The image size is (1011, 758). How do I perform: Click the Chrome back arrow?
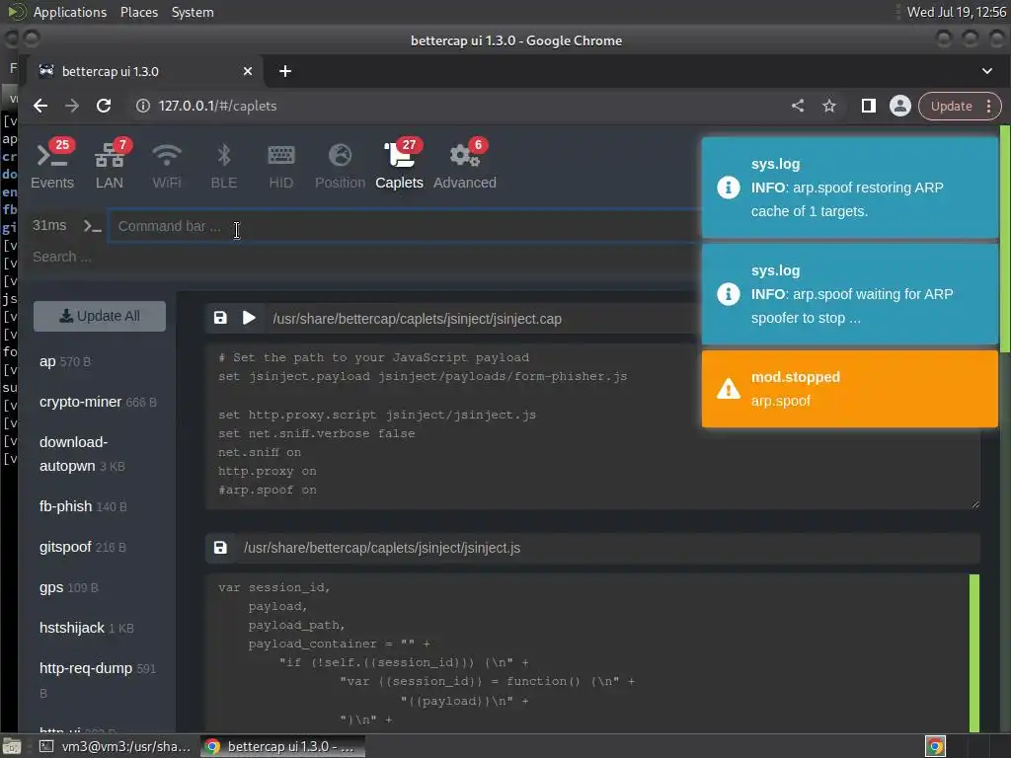pyautogui.click(x=40, y=106)
